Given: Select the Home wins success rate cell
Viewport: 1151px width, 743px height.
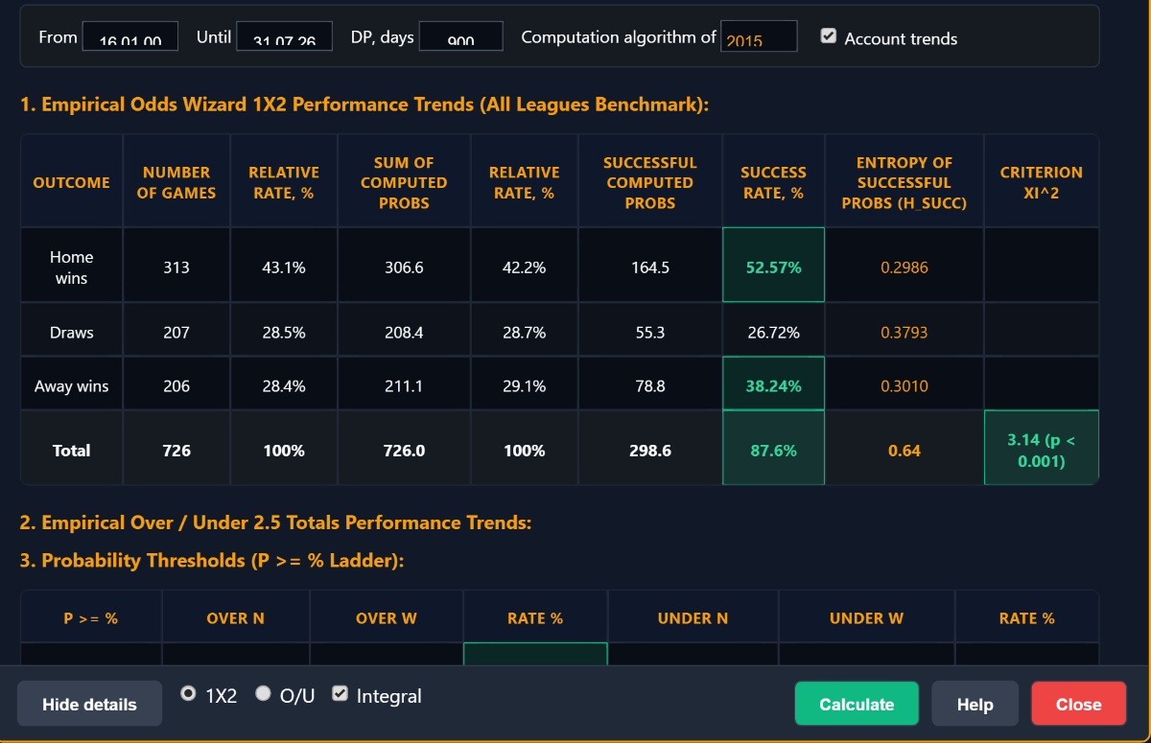Looking at the screenshot, I should pos(773,267).
